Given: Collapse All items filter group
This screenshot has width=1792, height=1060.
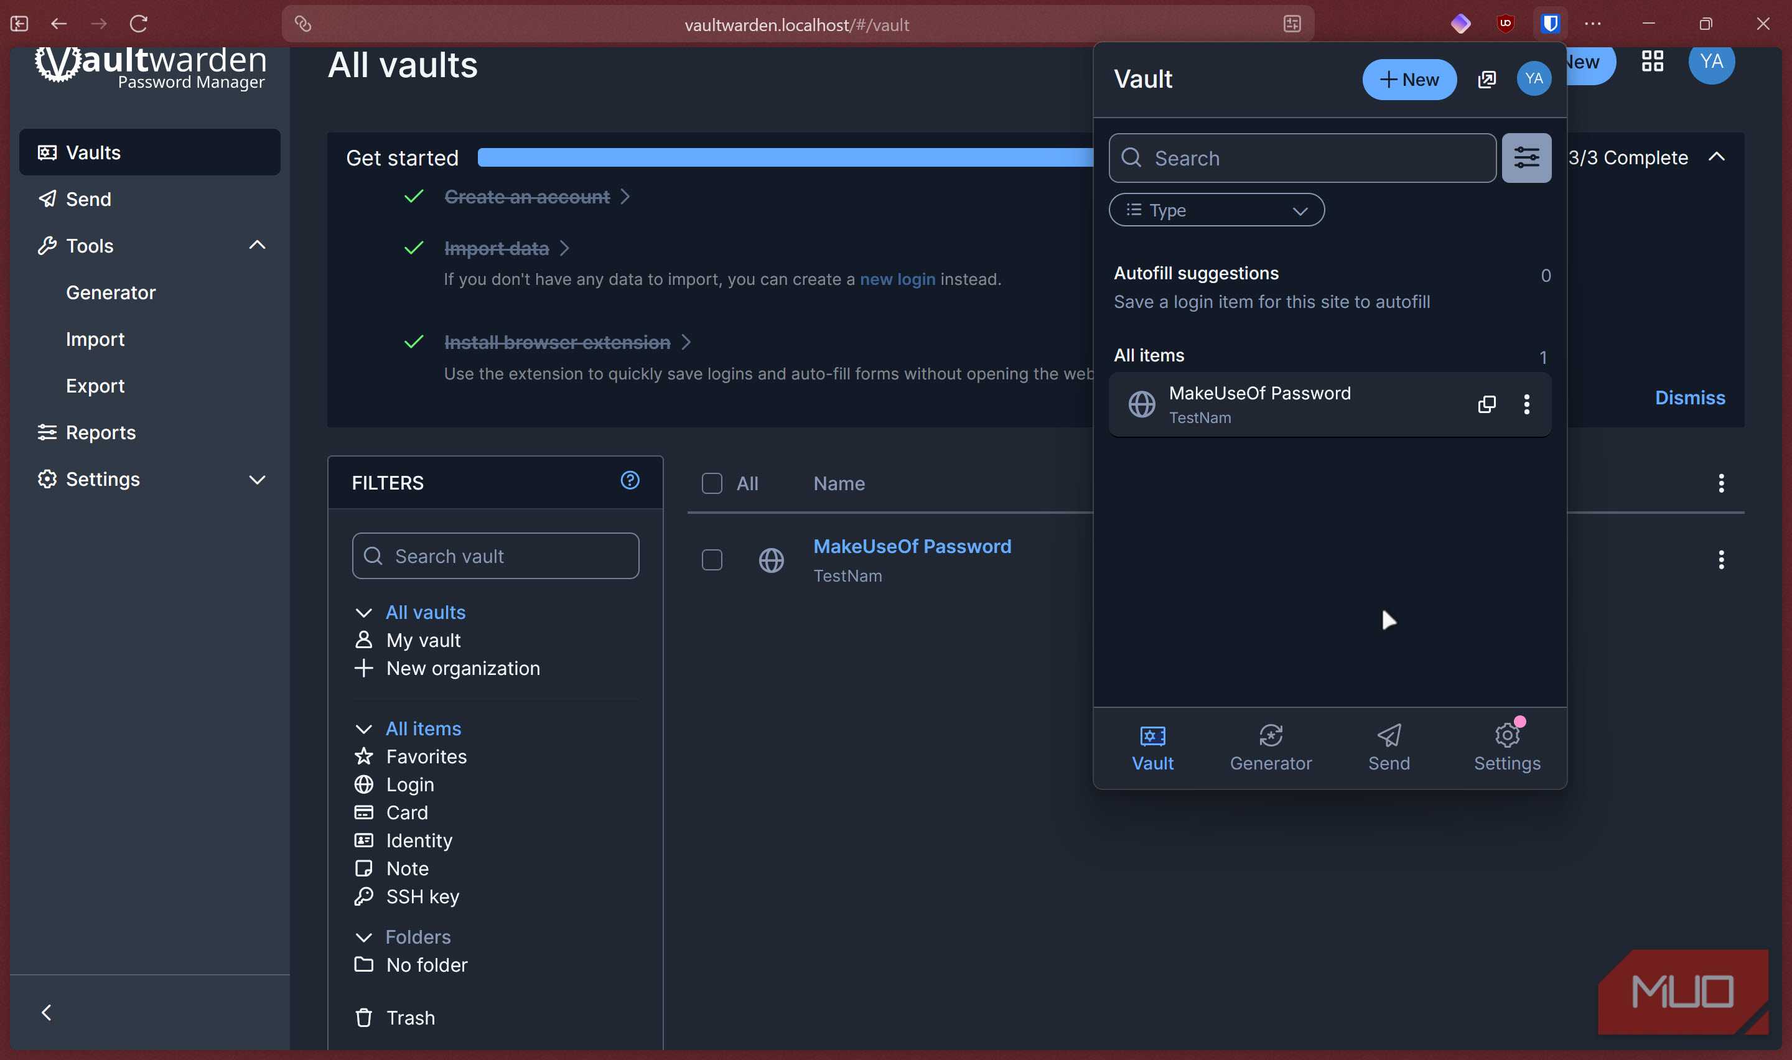Looking at the screenshot, I should pos(363,728).
